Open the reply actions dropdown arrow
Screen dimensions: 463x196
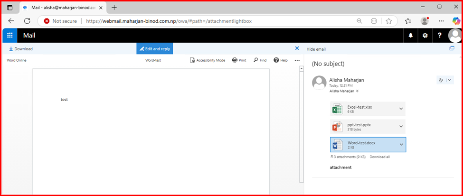tap(449, 80)
